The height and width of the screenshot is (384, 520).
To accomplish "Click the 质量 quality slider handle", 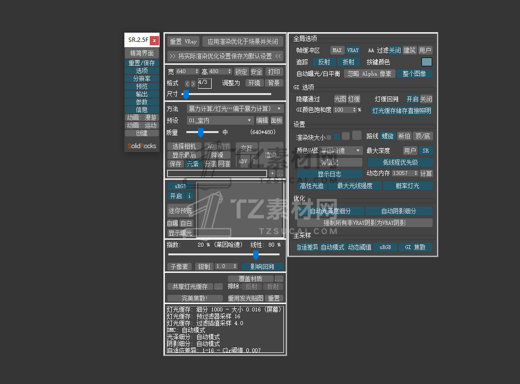I will [x=200, y=132].
